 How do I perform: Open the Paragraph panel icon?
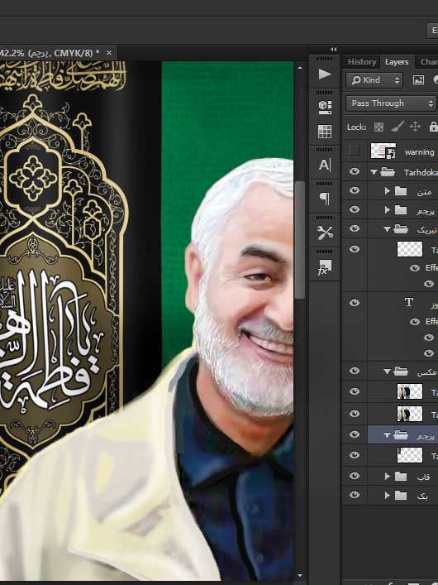coord(325,198)
